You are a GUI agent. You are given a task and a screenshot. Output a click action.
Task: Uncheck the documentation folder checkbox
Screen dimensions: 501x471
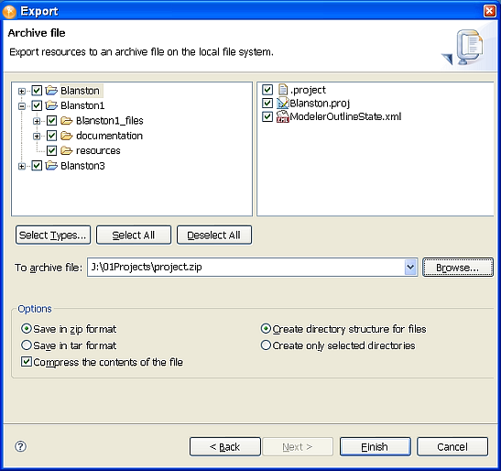(52, 136)
